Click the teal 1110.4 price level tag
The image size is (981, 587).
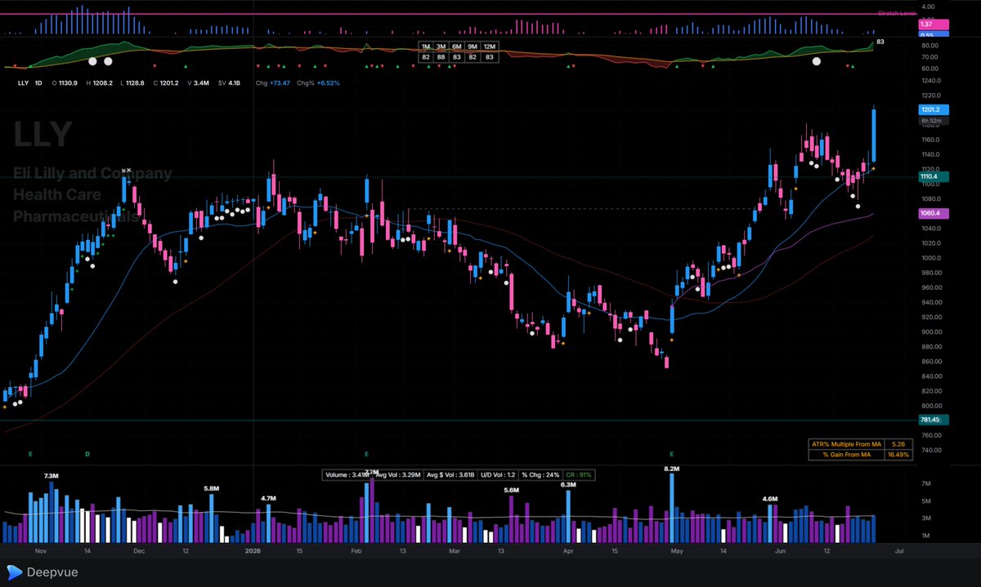(x=933, y=176)
